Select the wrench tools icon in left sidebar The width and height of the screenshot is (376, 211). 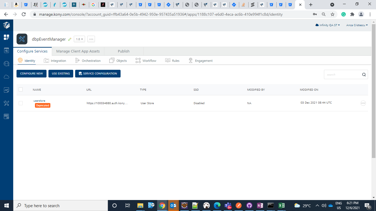[6, 103]
